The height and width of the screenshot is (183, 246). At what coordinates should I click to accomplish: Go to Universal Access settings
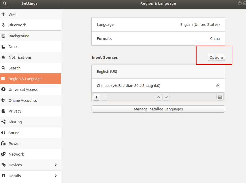23,90
